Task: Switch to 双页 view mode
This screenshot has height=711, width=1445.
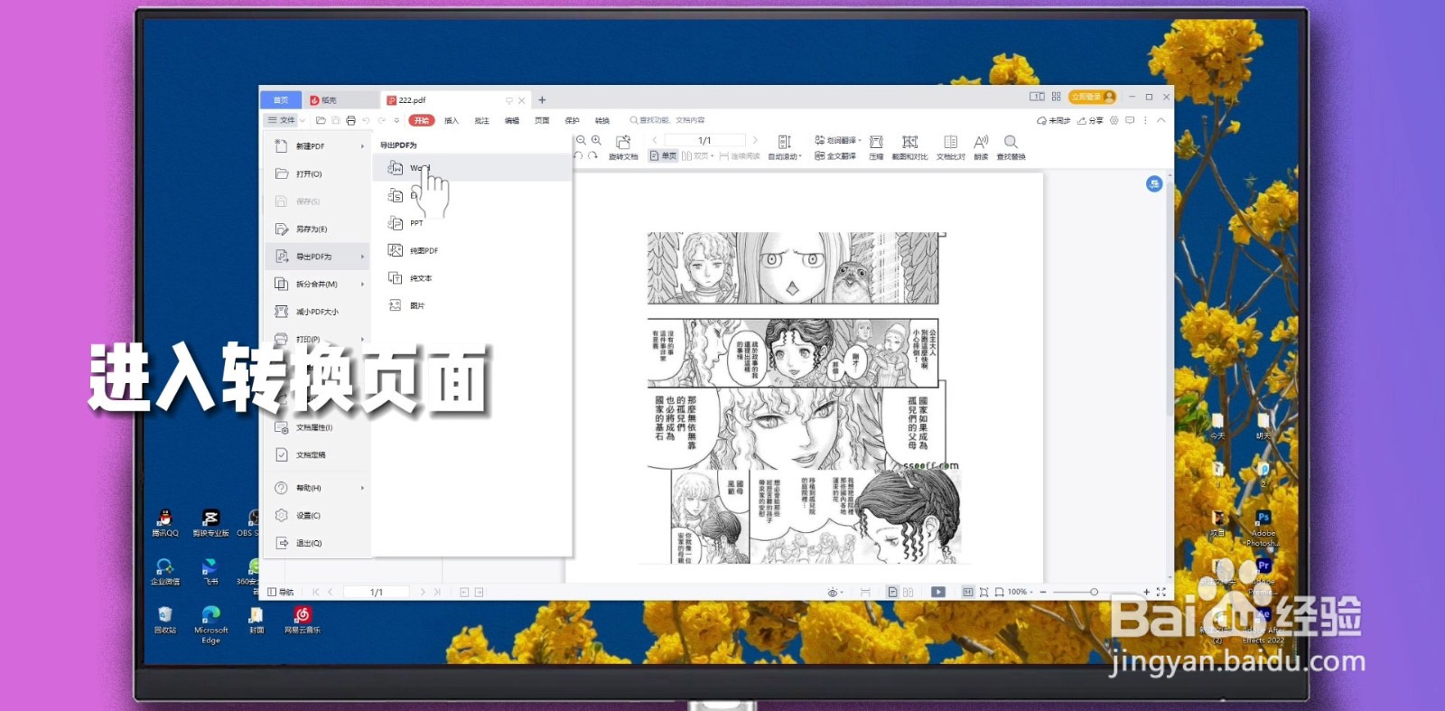Action: coord(697,156)
